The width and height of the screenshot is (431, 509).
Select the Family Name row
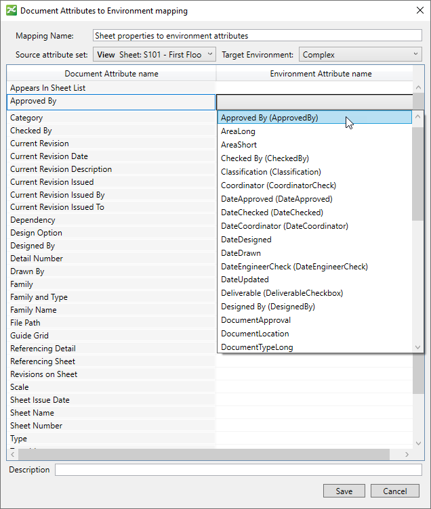coord(111,310)
